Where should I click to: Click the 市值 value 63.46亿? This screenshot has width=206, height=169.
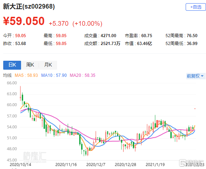145,44
